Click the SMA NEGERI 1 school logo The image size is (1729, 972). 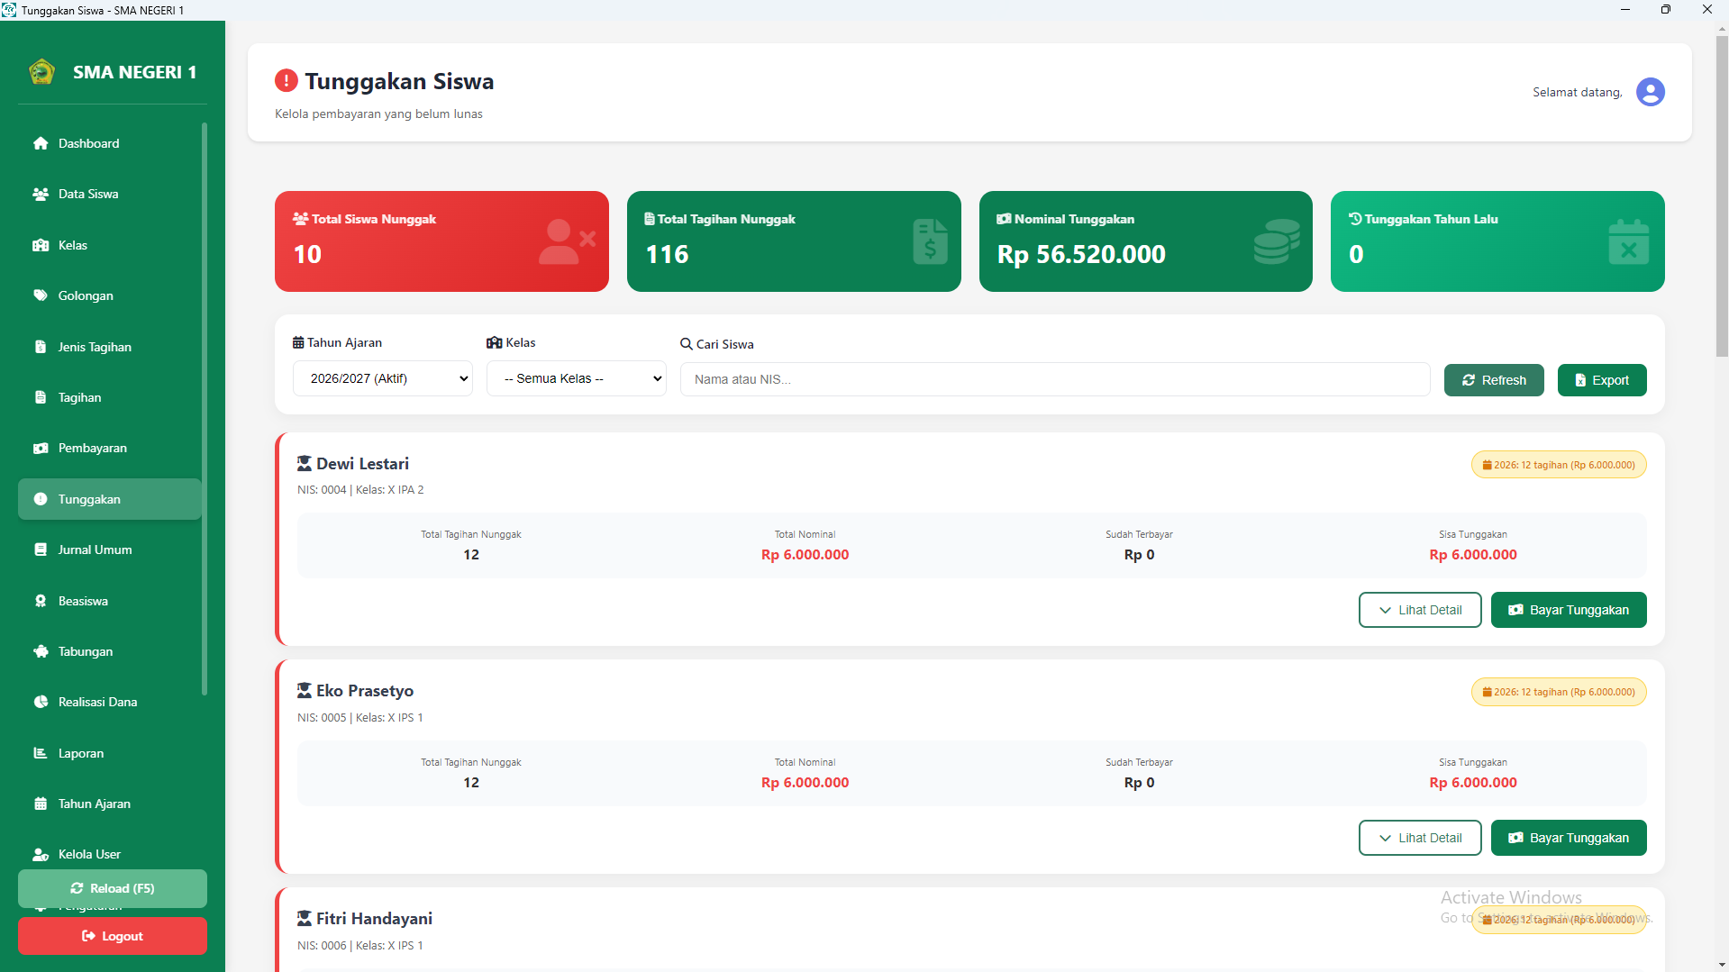[41, 72]
